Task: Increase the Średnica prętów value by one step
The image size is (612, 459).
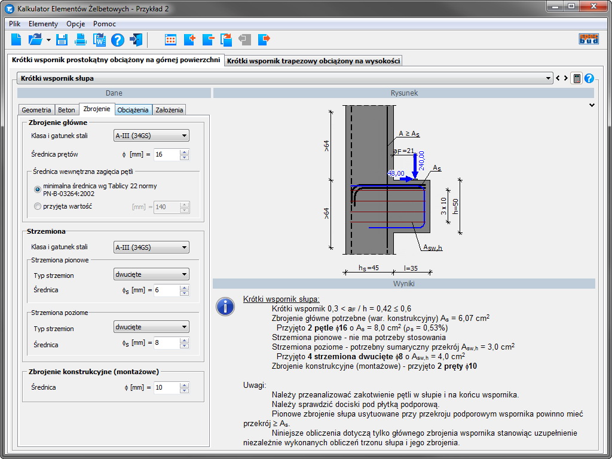Action: tap(184, 152)
